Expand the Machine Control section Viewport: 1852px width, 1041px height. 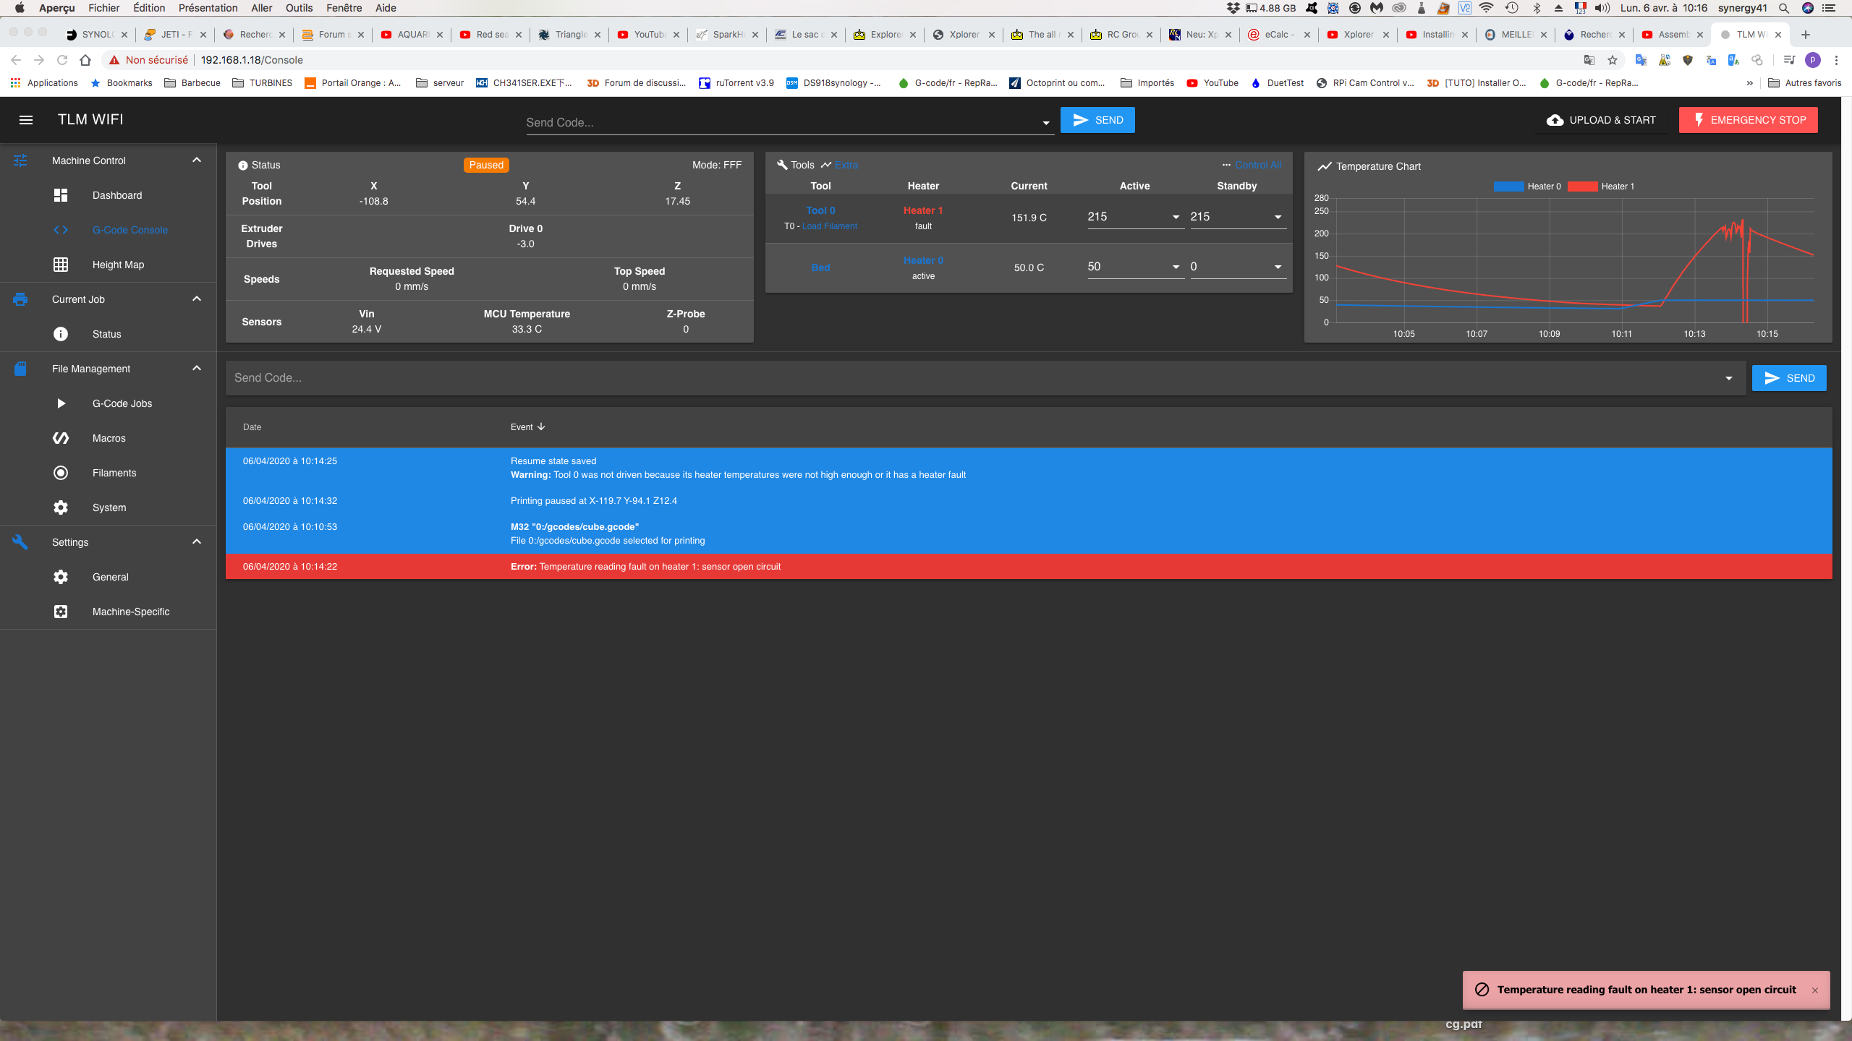196,160
